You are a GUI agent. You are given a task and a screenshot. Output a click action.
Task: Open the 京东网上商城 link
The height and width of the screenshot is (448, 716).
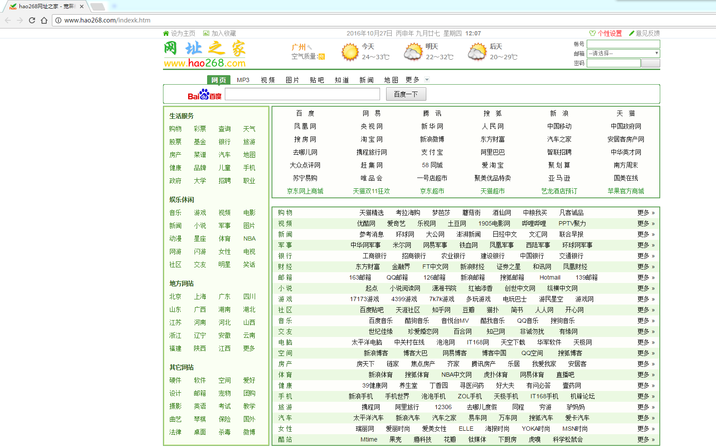[x=305, y=191]
